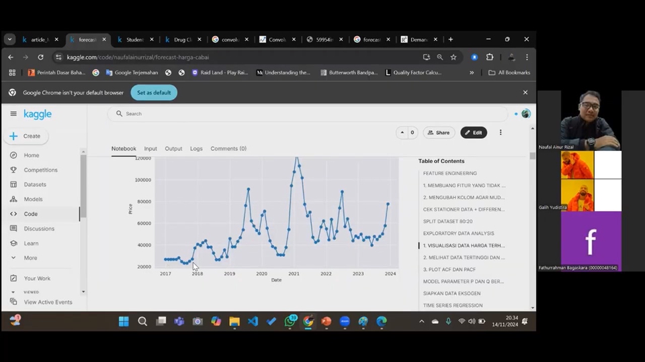Jump to 3. PLOT ACF DAN PACF
Screen dimensions: 645x362
(449, 269)
